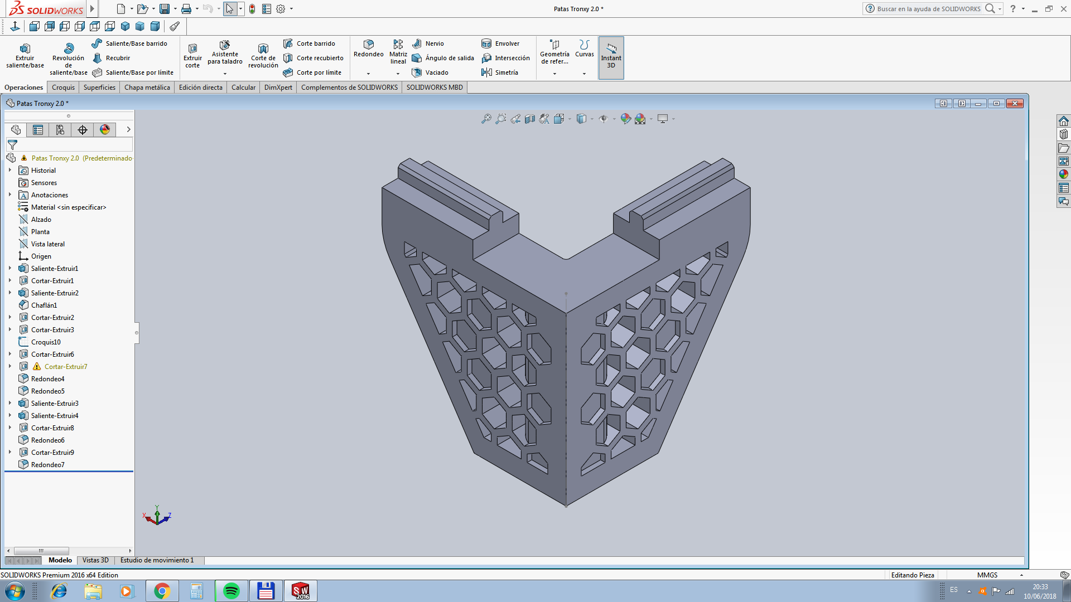The height and width of the screenshot is (602, 1071).
Task: Expand the SOLIDWORKS menu arrow beside logo
Action: [93, 9]
